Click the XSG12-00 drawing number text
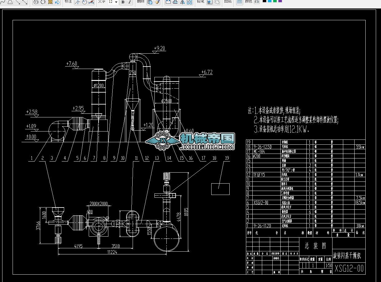 coord(349,269)
